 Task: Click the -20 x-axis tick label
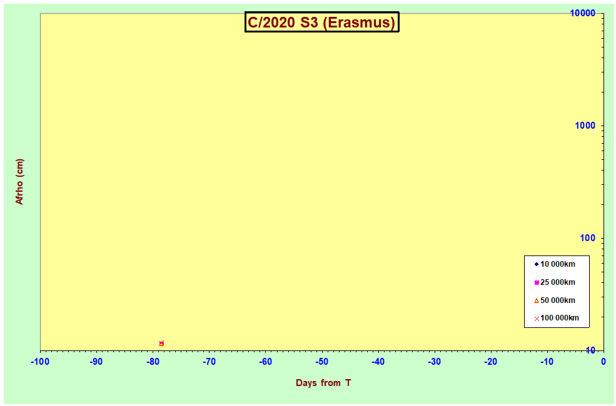[491, 362]
